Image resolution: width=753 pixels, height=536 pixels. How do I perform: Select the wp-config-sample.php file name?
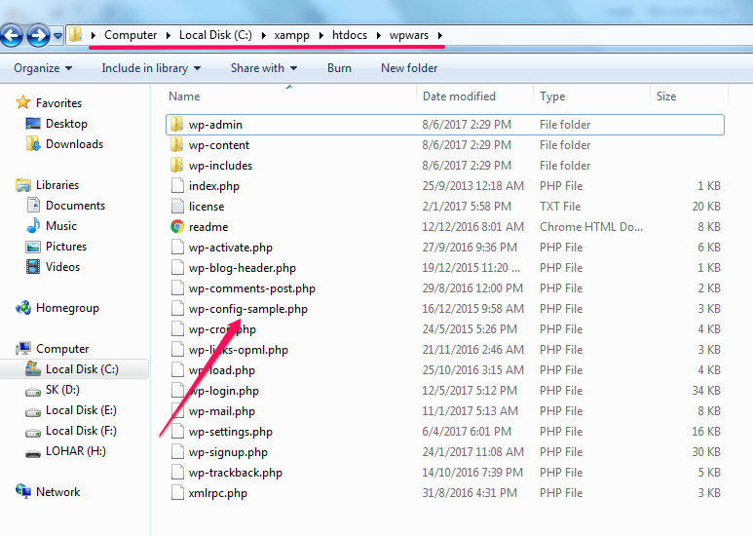pyautogui.click(x=247, y=309)
